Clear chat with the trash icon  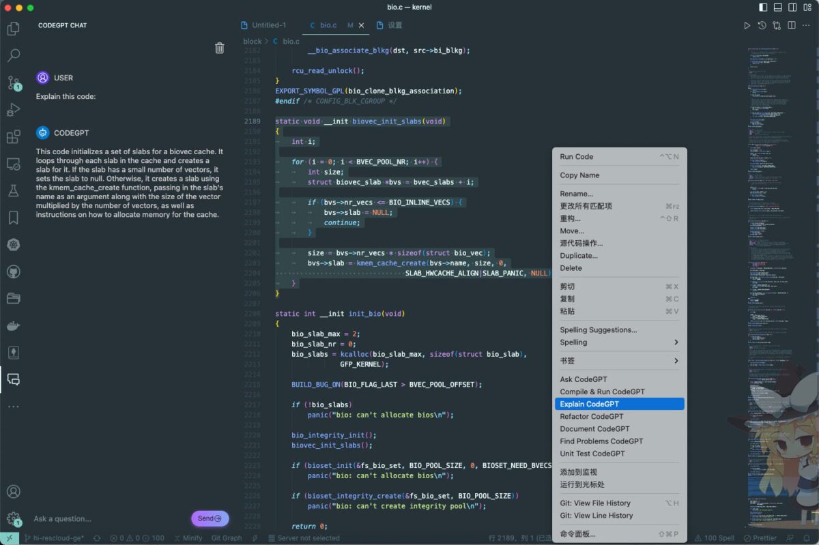(219, 48)
